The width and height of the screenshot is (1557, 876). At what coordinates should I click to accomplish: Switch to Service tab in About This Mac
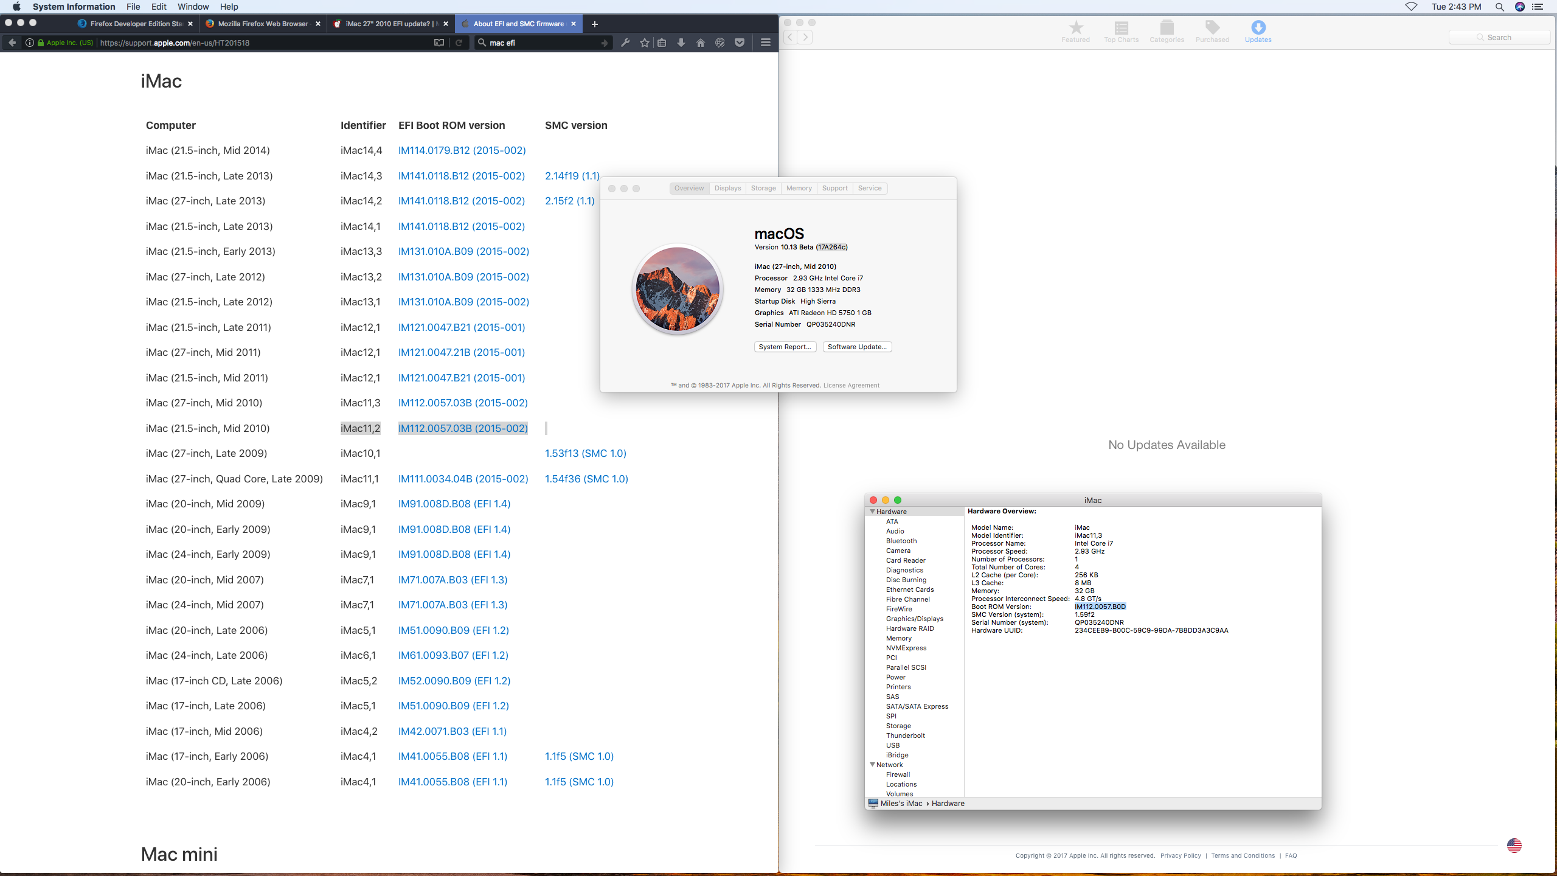pyautogui.click(x=870, y=188)
